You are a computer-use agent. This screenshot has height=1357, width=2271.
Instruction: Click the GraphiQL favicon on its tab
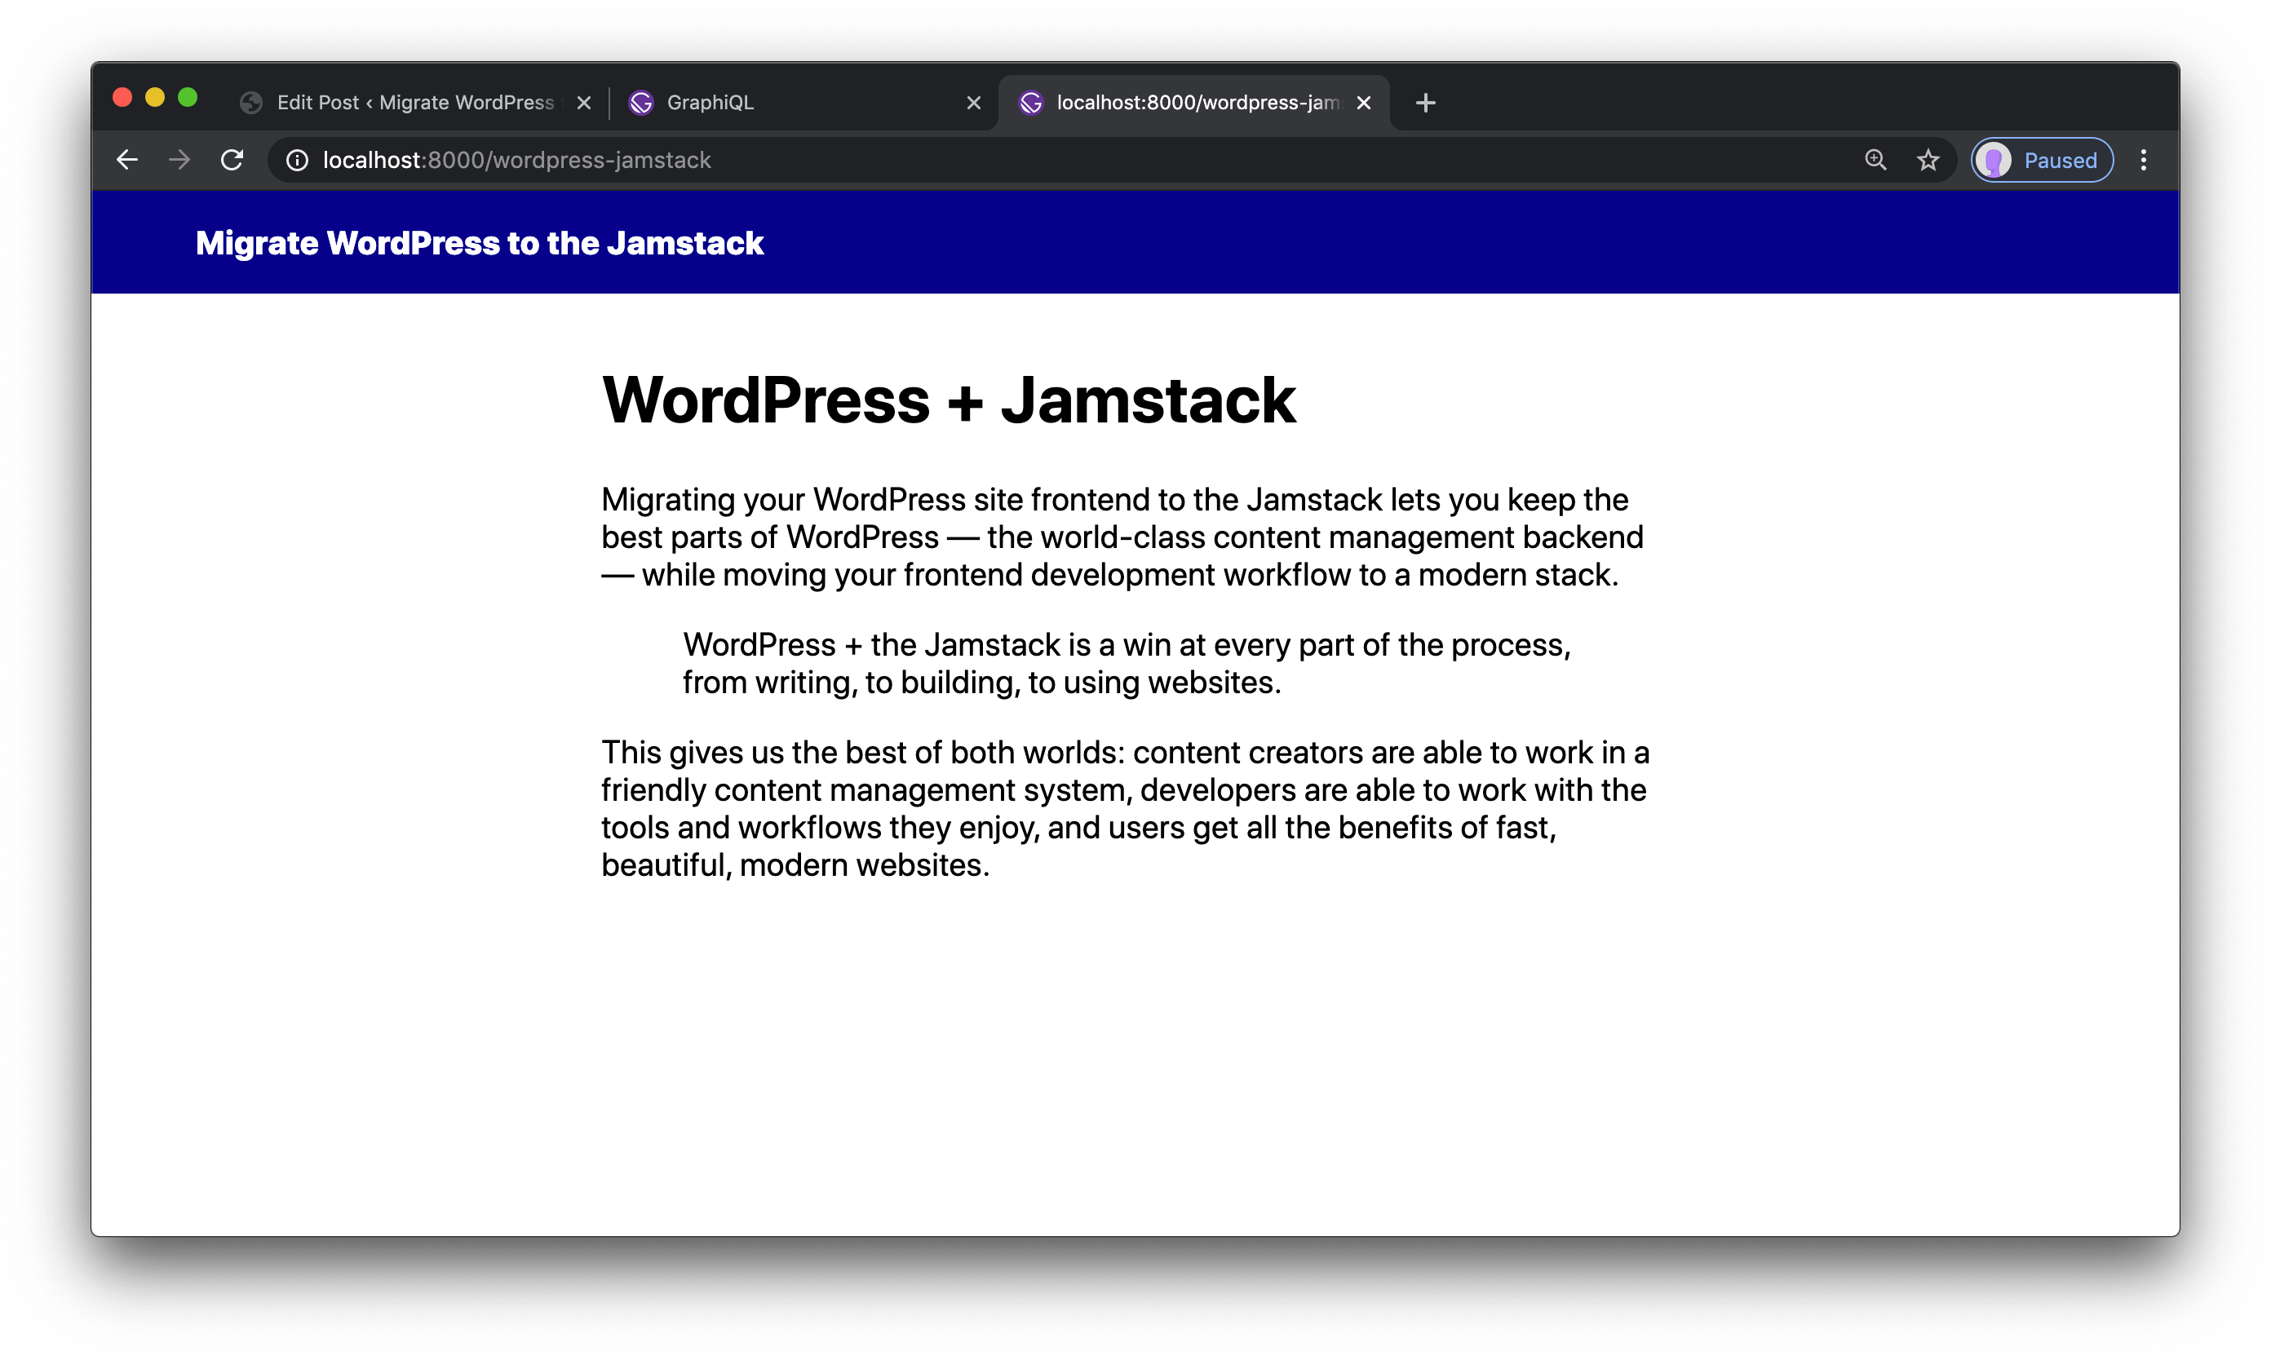click(x=641, y=103)
